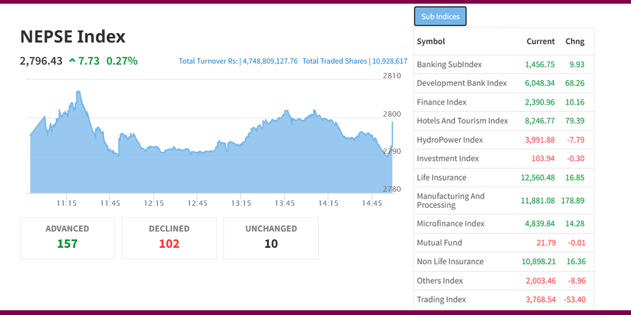
Task: Click the NEPSE chart peak near 11:15
Action: (x=78, y=92)
